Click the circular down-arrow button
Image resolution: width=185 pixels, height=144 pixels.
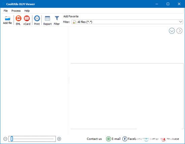click(x=172, y=31)
